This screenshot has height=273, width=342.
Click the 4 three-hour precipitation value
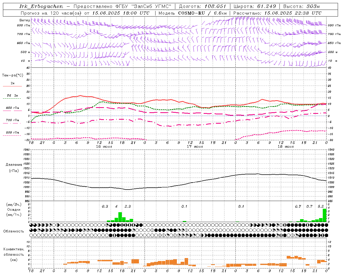116,206
